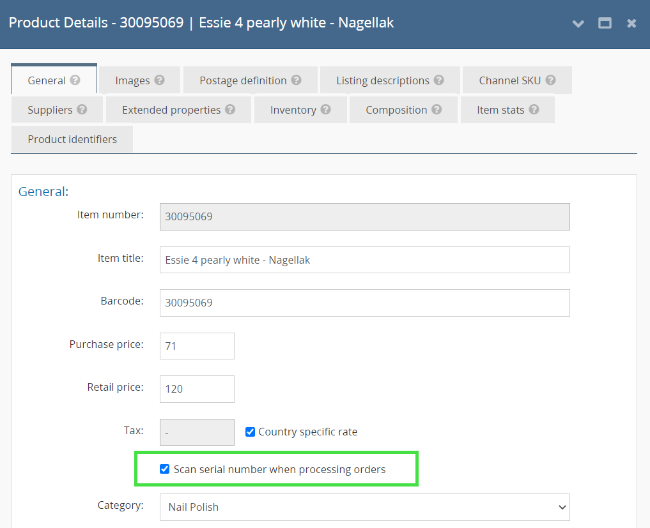This screenshot has width=650, height=528.
Task: Click help icon beside Images tab
Action: click(x=160, y=80)
